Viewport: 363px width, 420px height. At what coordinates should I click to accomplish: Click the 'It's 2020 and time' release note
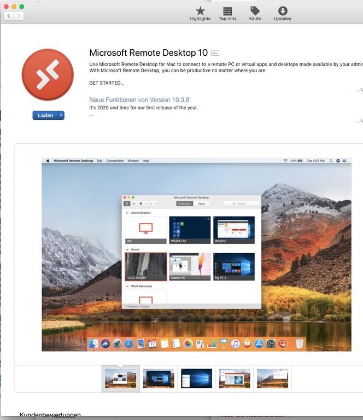tap(143, 108)
